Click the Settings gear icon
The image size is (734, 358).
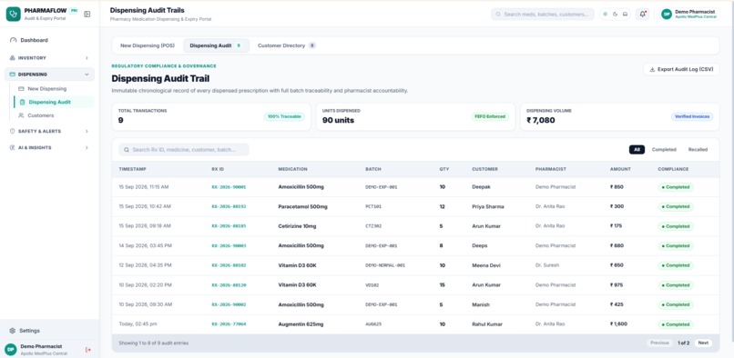click(13, 331)
